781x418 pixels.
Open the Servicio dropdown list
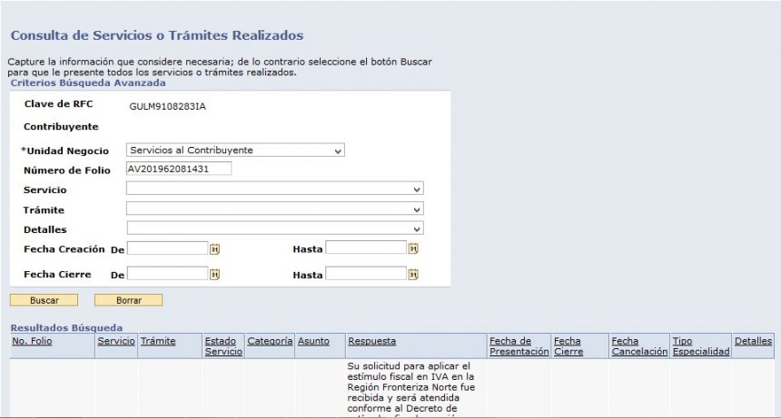(x=274, y=190)
